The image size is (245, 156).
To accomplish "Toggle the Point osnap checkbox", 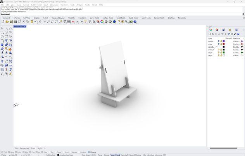I will [x=16, y=152].
